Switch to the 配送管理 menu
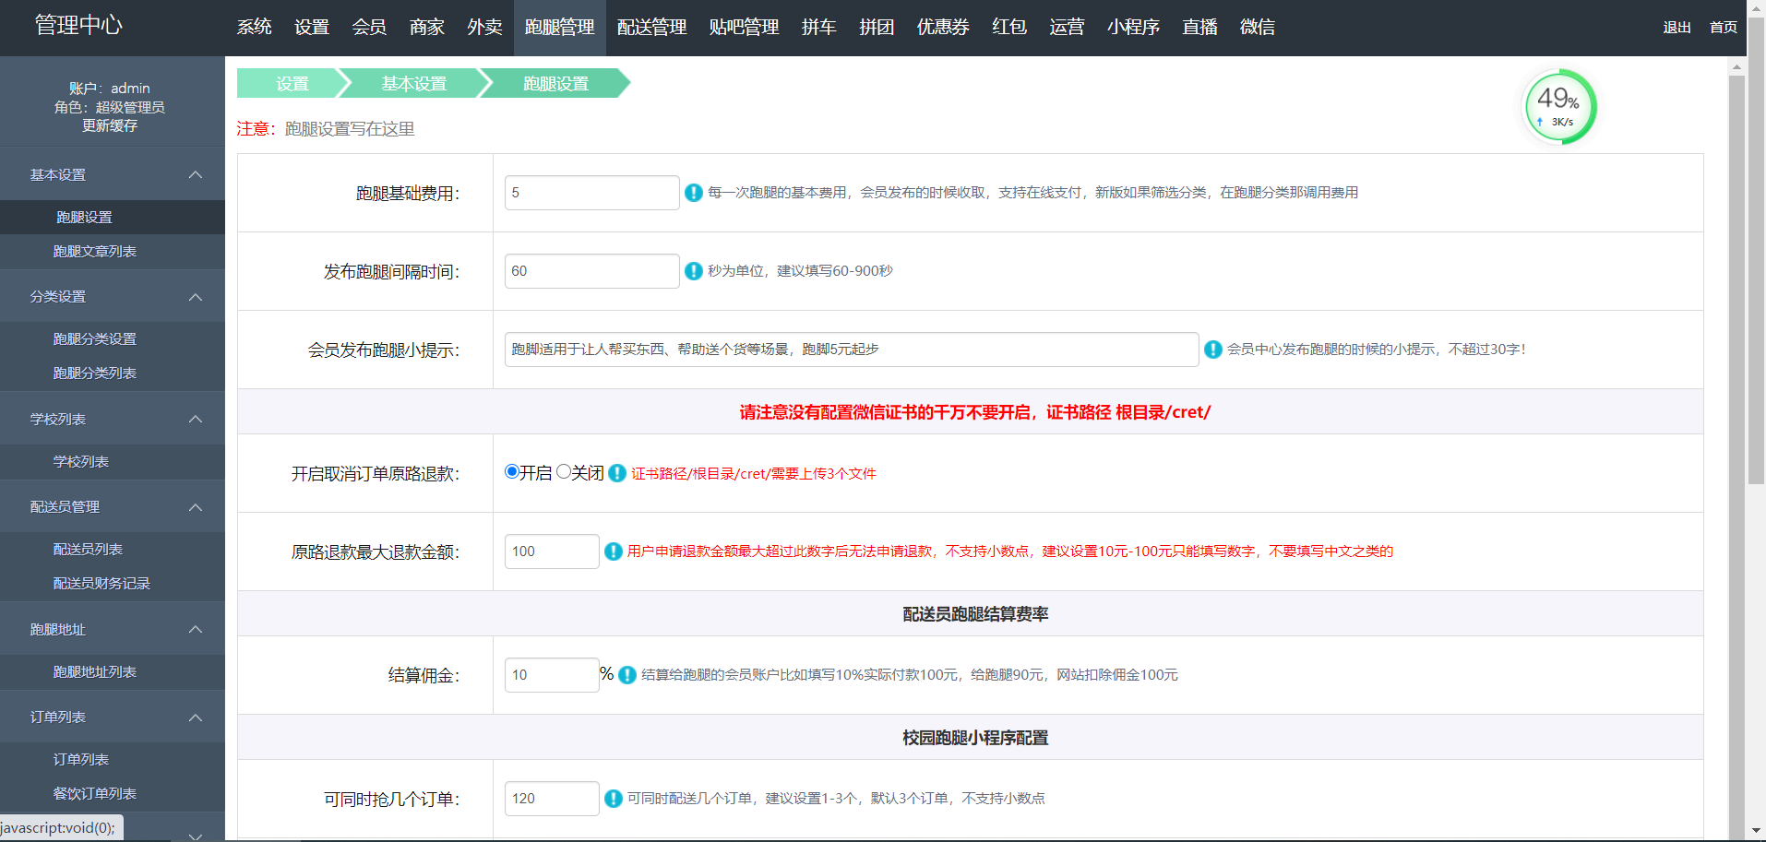 coord(651,28)
